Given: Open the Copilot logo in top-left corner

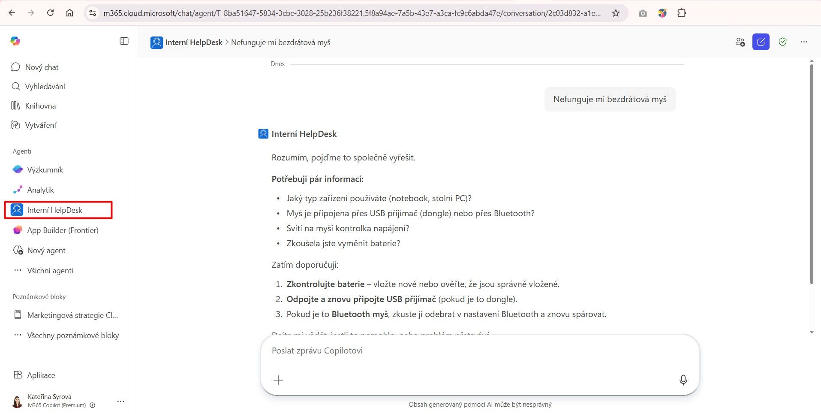Looking at the screenshot, I should click(x=15, y=41).
